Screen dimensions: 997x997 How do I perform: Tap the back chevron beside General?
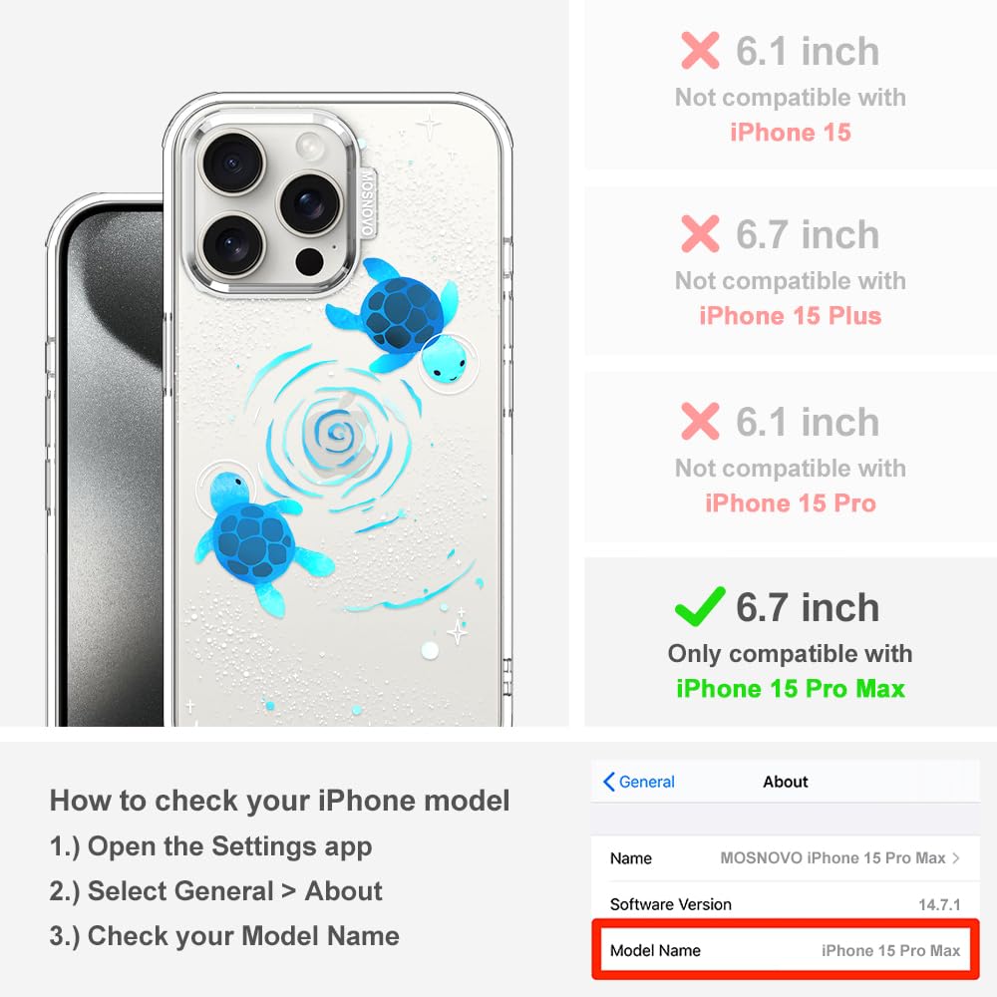pos(609,782)
